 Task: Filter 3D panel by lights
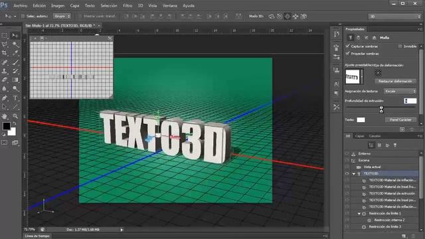[x=395, y=145]
